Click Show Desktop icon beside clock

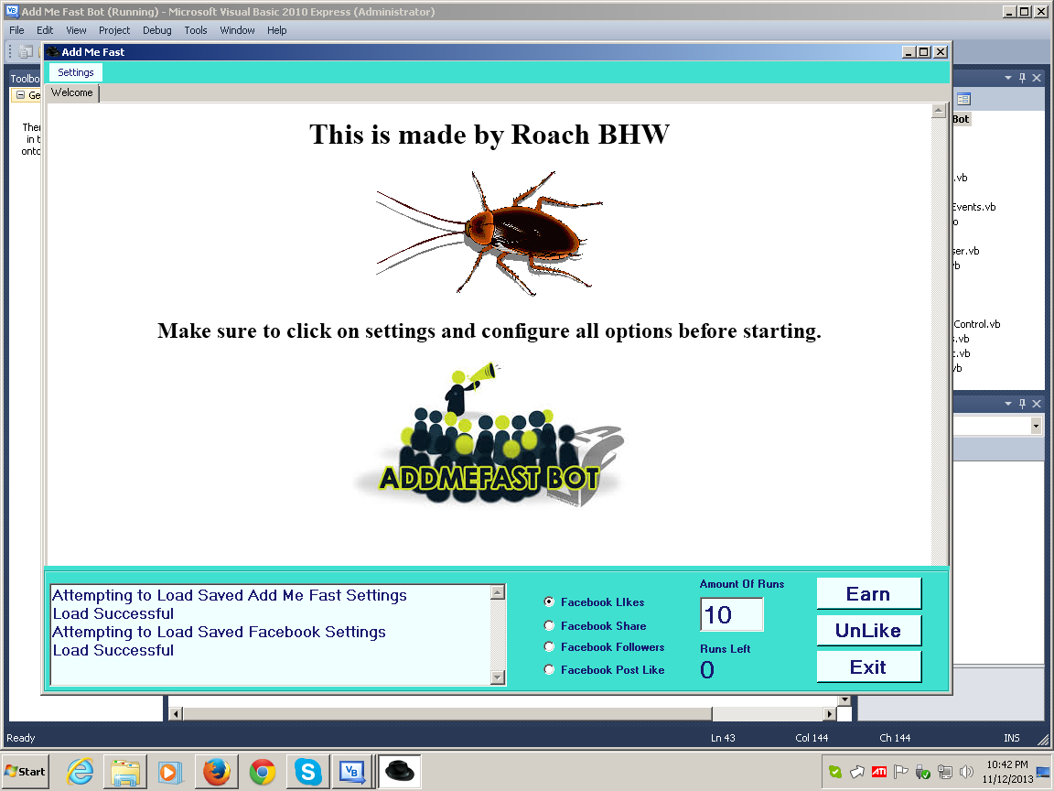[1044, 772]
